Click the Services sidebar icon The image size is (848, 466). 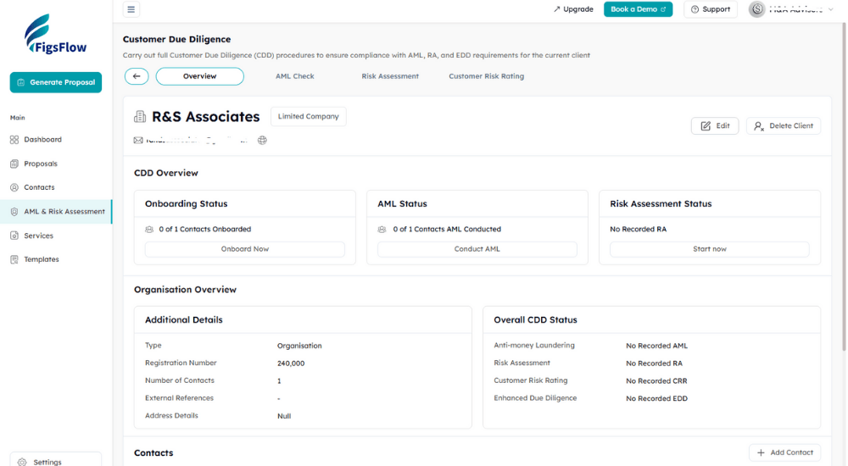[x=14, y=236]
